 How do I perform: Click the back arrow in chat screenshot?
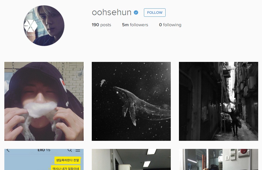[x=8, y=150]
